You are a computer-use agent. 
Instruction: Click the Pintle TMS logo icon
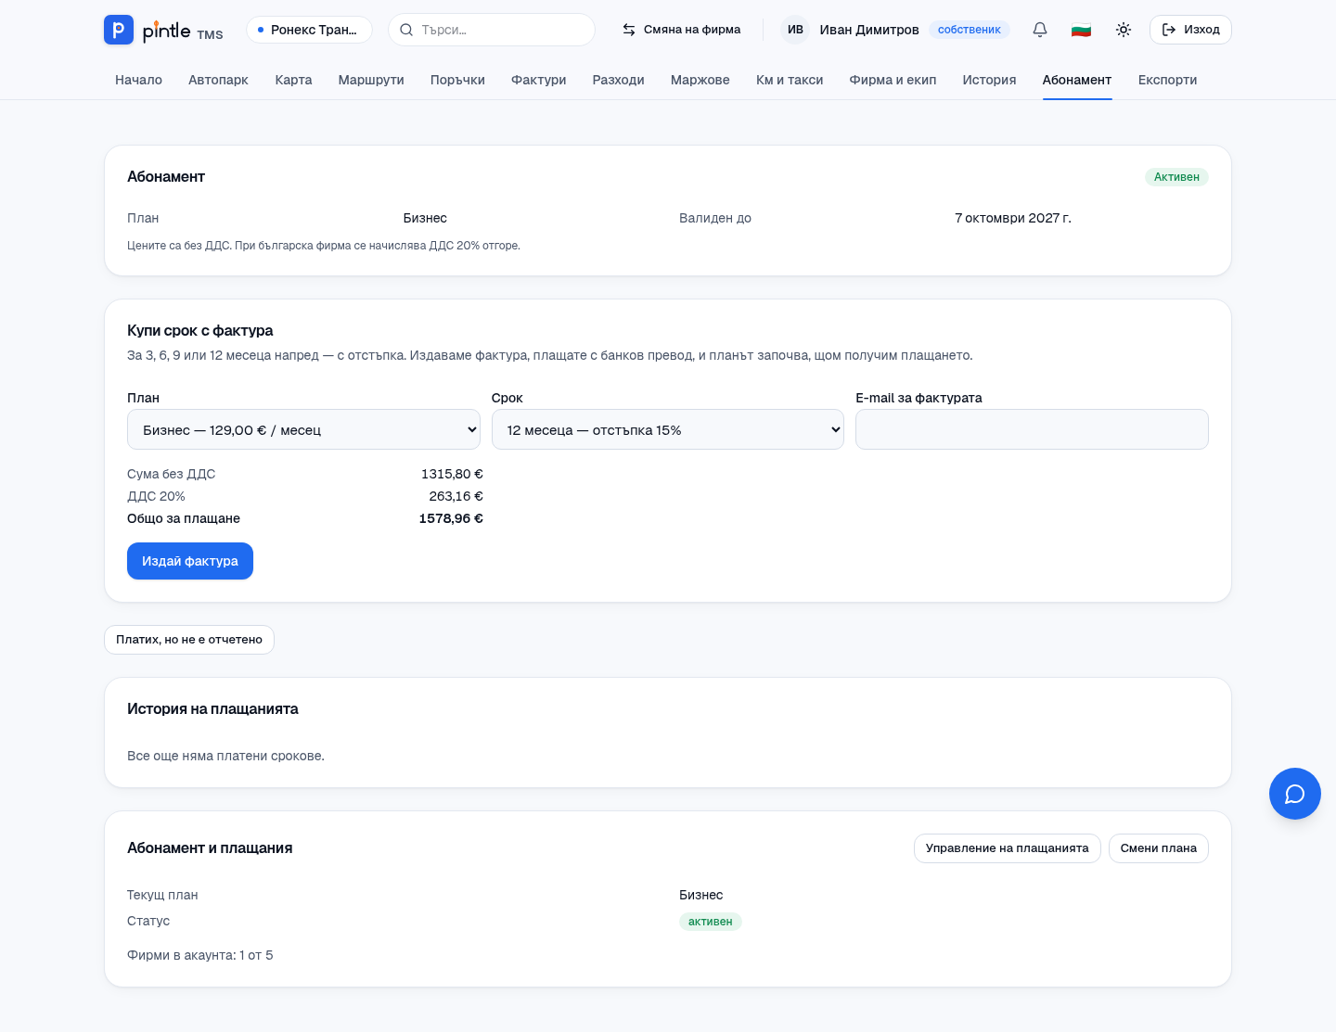tap(119, 30)
